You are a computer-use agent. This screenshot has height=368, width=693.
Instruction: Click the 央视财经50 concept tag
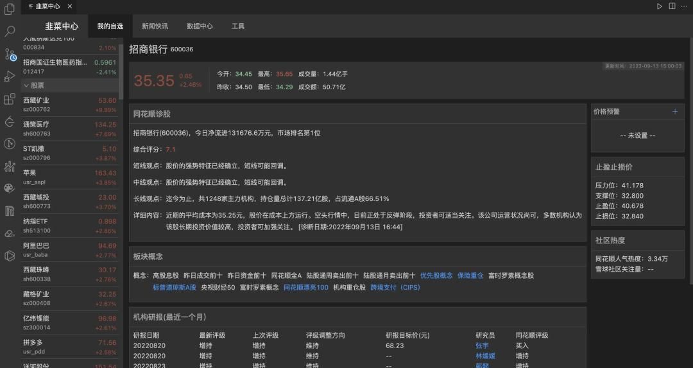click(x=218, y=288)
